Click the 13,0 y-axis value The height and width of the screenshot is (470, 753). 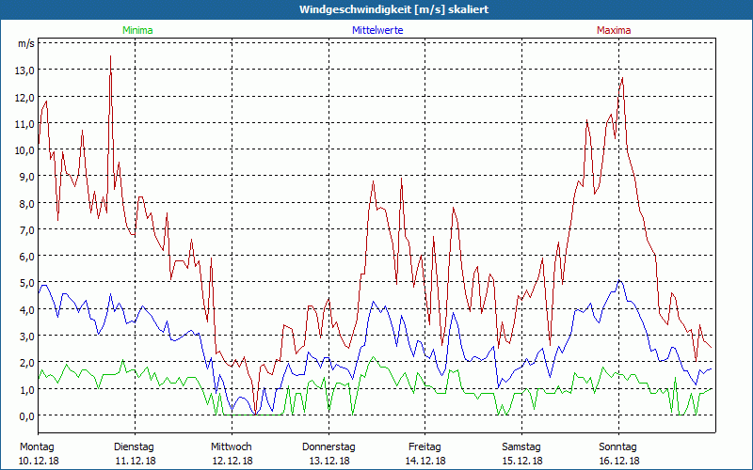24,70
